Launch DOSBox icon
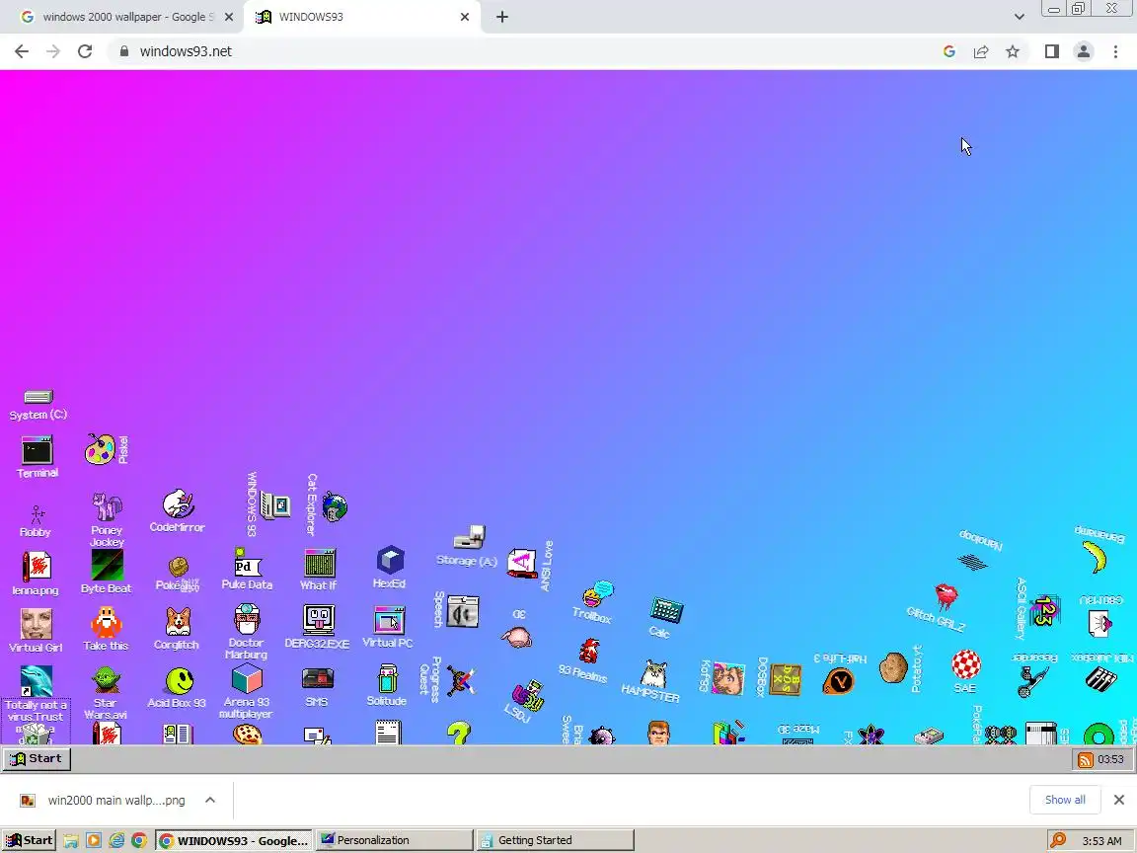The image size is (1137, 853). tap(786, 679)
